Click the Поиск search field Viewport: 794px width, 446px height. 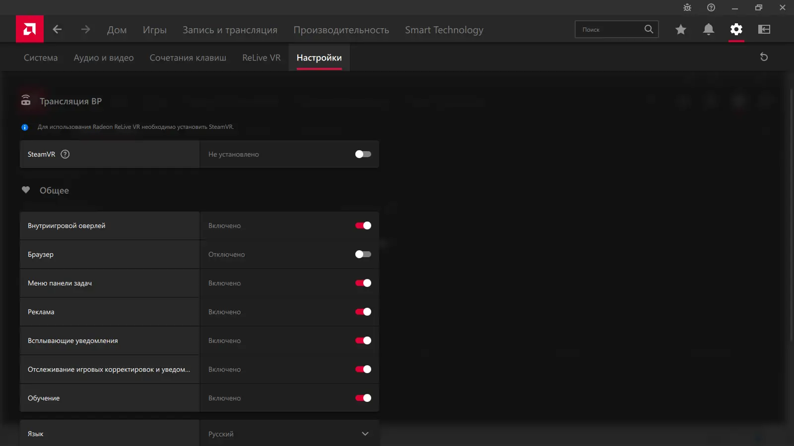pos(617,29)
